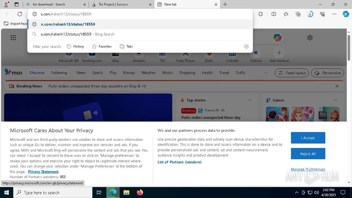Select the Discover feed tab

(37, 73)
